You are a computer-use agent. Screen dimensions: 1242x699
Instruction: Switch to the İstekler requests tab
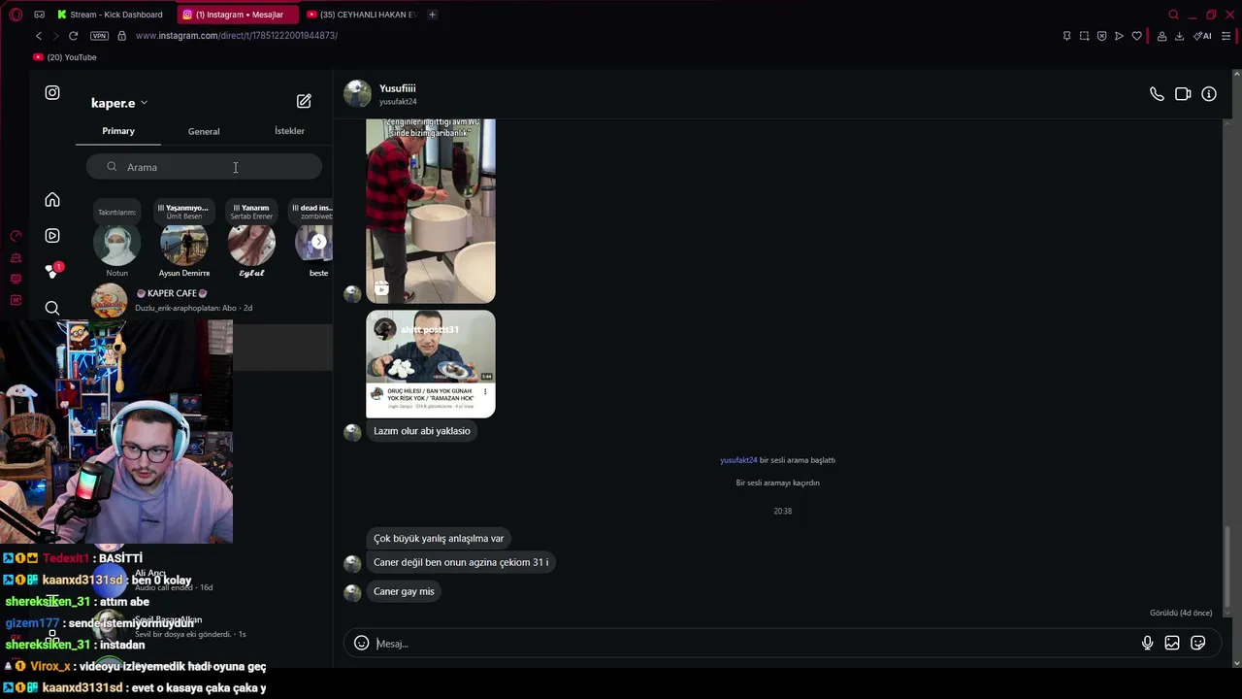[x=289, y=131]
